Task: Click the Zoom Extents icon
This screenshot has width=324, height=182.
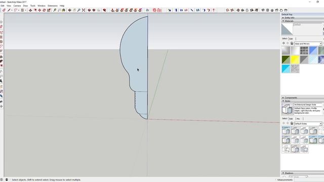Action: click(x=84, y=10)
